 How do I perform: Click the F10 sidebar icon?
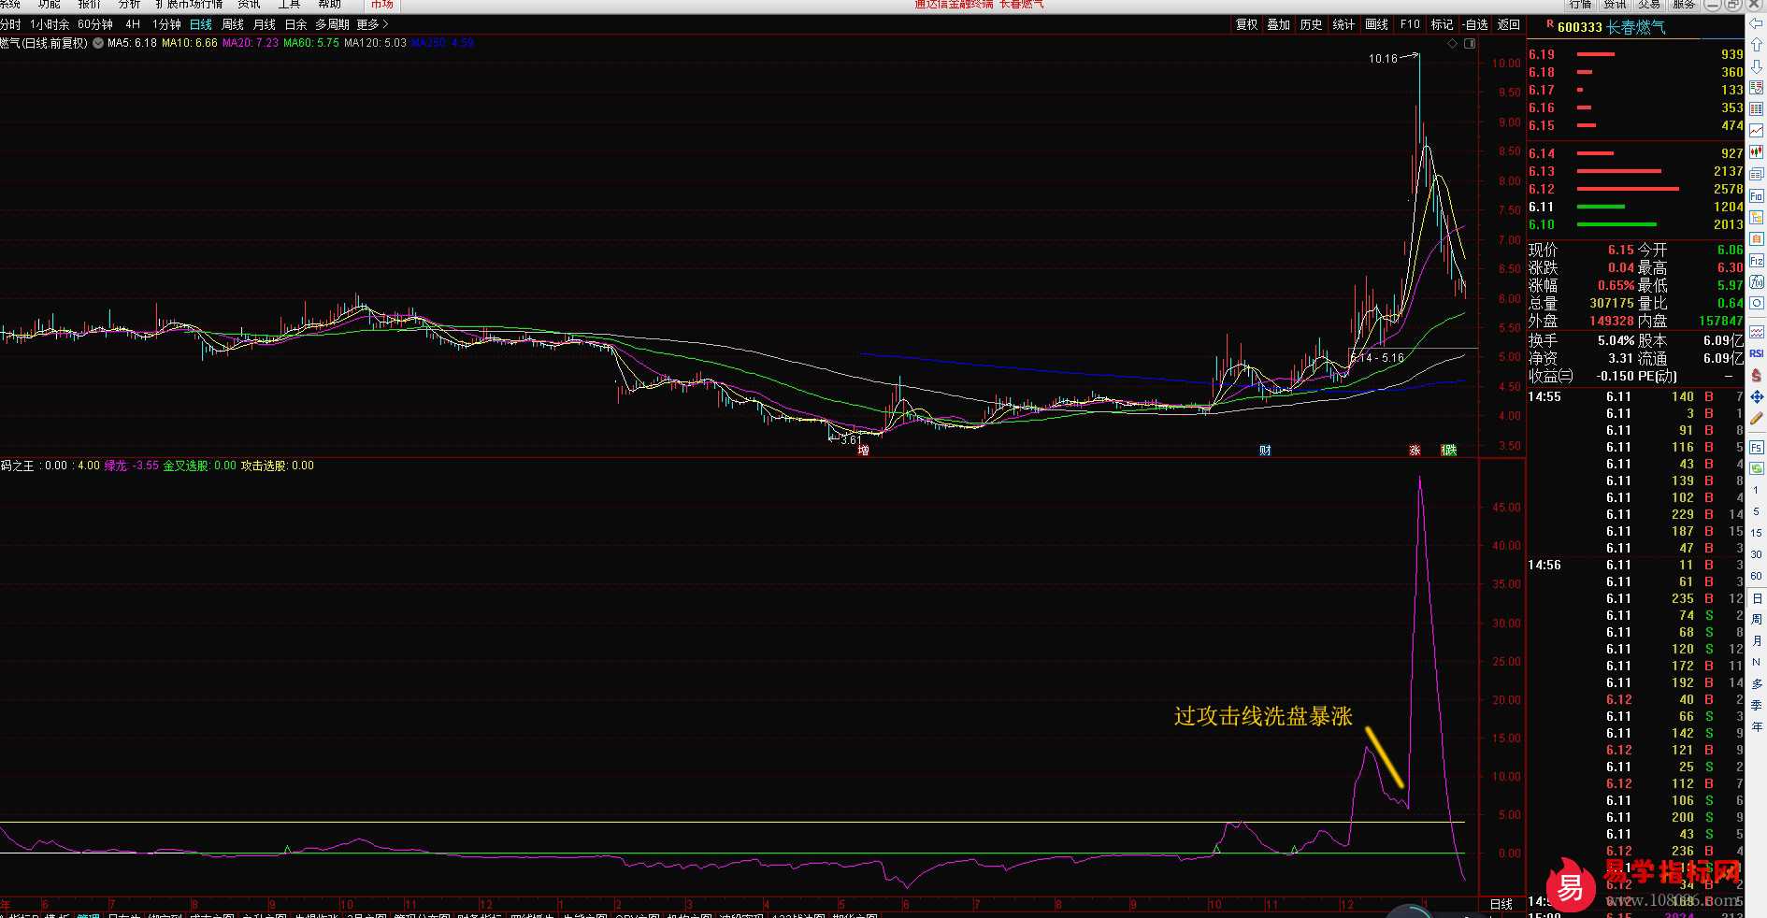pos(1757,196)
